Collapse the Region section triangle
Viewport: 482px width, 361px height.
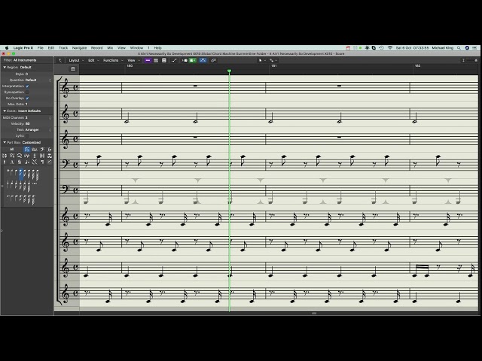click(5, 67)
